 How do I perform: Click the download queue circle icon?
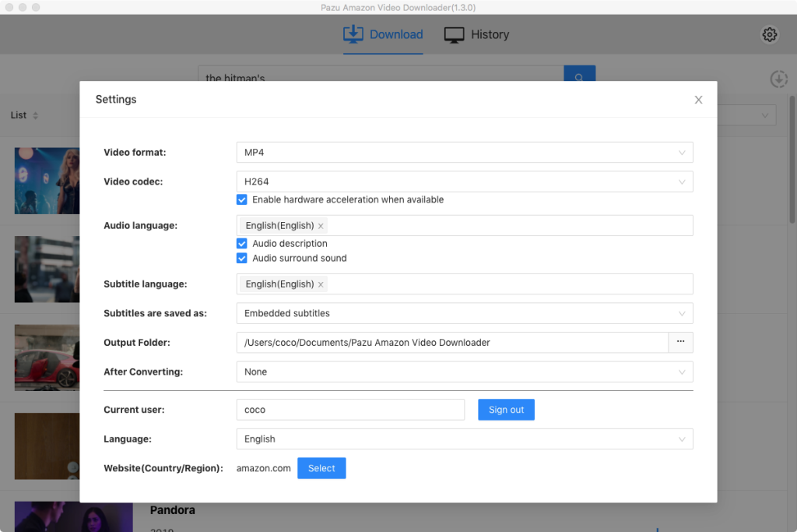pyautogui.click(x=778, y=79)
